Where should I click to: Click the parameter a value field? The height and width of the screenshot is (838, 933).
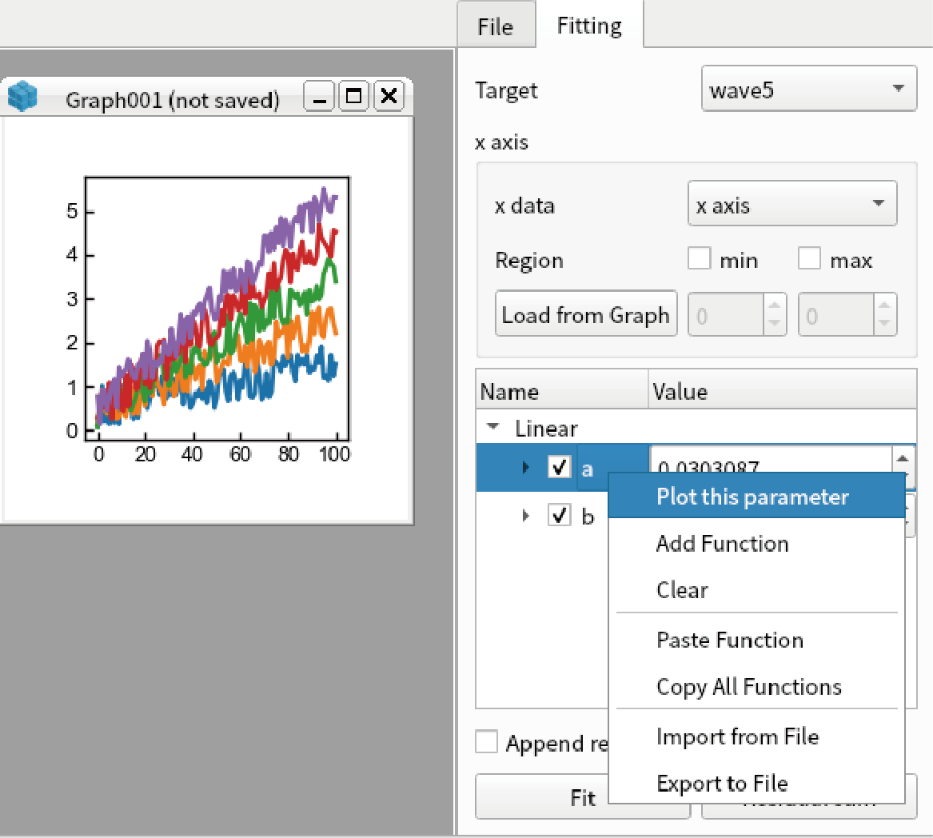point(772,459)
